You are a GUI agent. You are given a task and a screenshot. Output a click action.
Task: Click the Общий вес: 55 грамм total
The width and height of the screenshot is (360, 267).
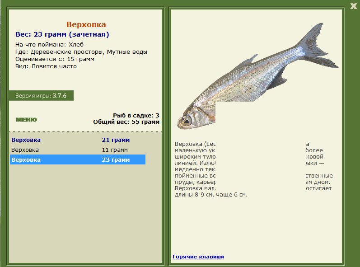click(x=126, y=122)
